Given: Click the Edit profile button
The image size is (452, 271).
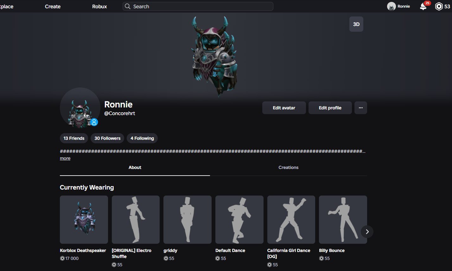Looking at the screenshot, I should click(330, 108).
